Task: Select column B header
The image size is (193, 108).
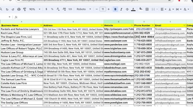Action: (x=73, y=22)
